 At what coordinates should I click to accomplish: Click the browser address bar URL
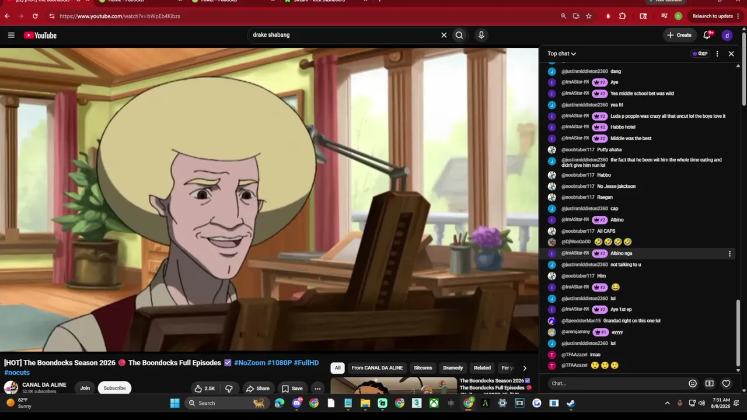120,16
